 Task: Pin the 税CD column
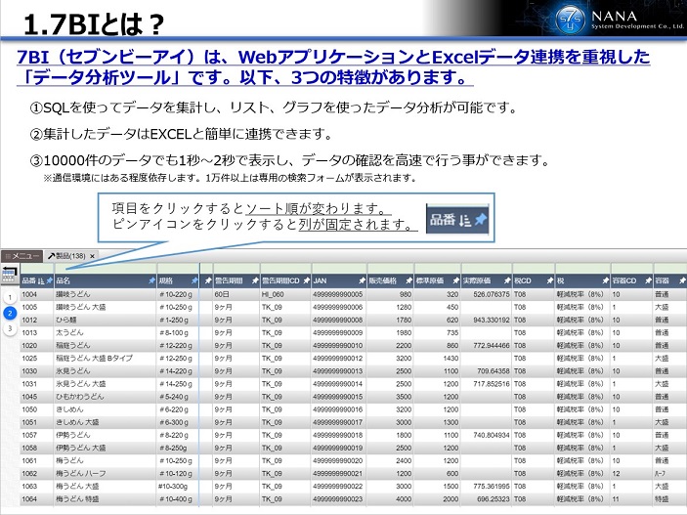click(x=550, y=280)
